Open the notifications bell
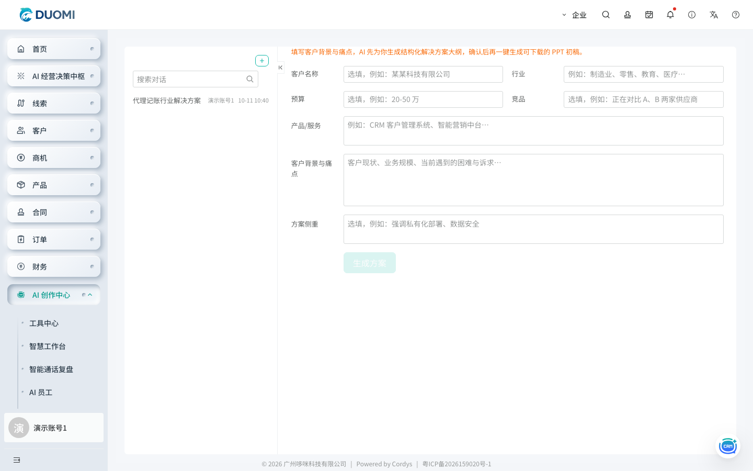The image size is (753, 471). [670, 15]
